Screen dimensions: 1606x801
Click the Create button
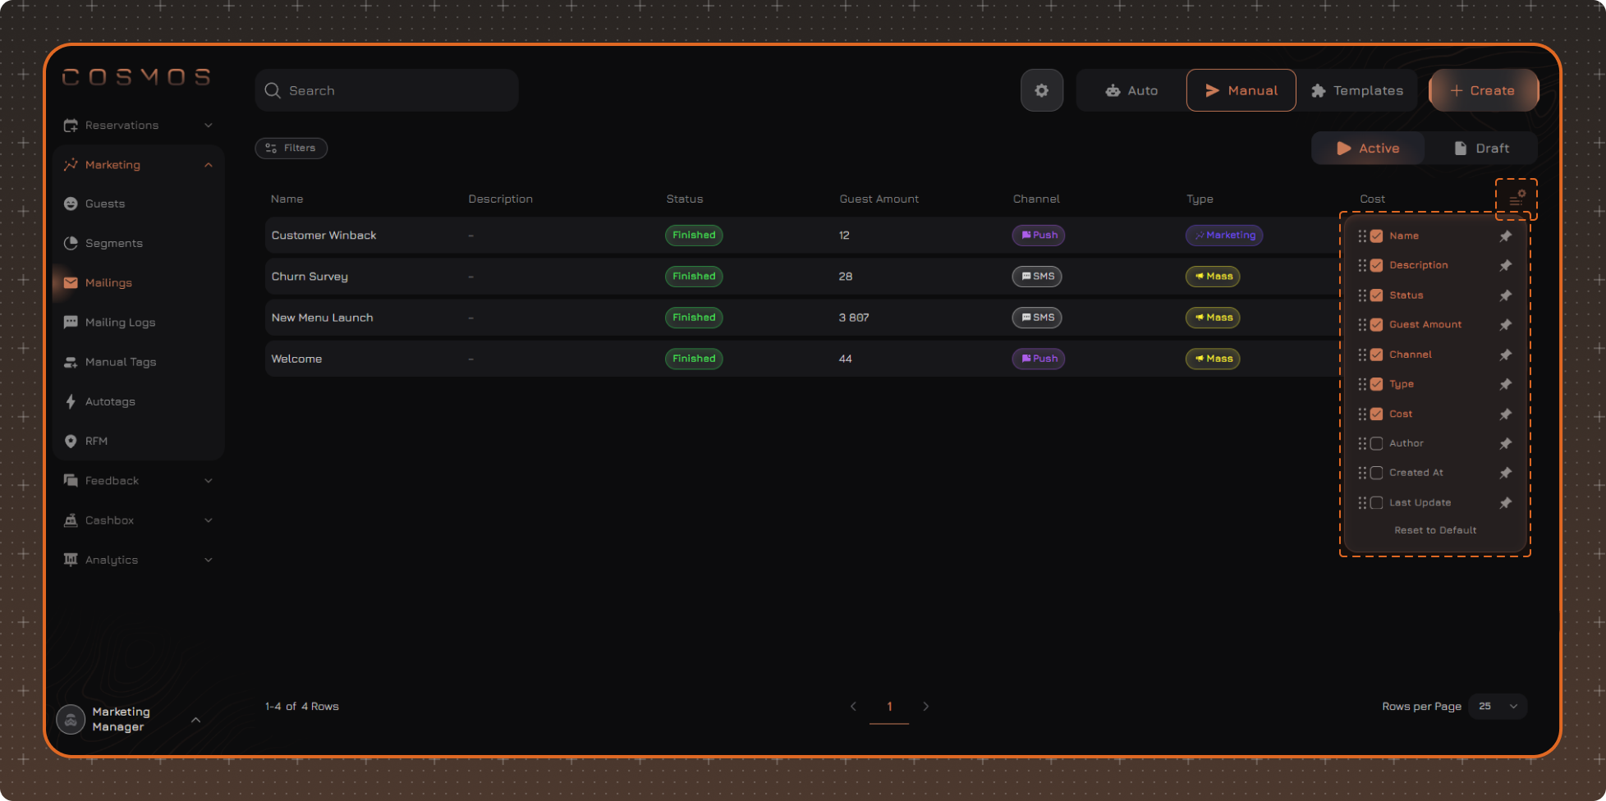pos(1484,90)
